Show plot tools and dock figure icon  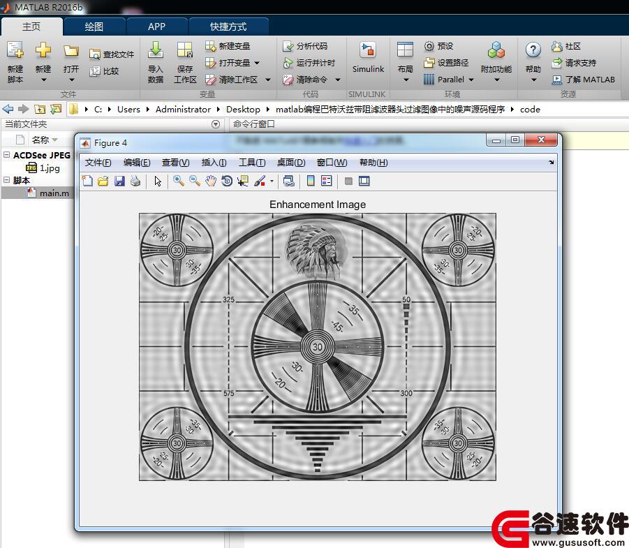[364, 181]
